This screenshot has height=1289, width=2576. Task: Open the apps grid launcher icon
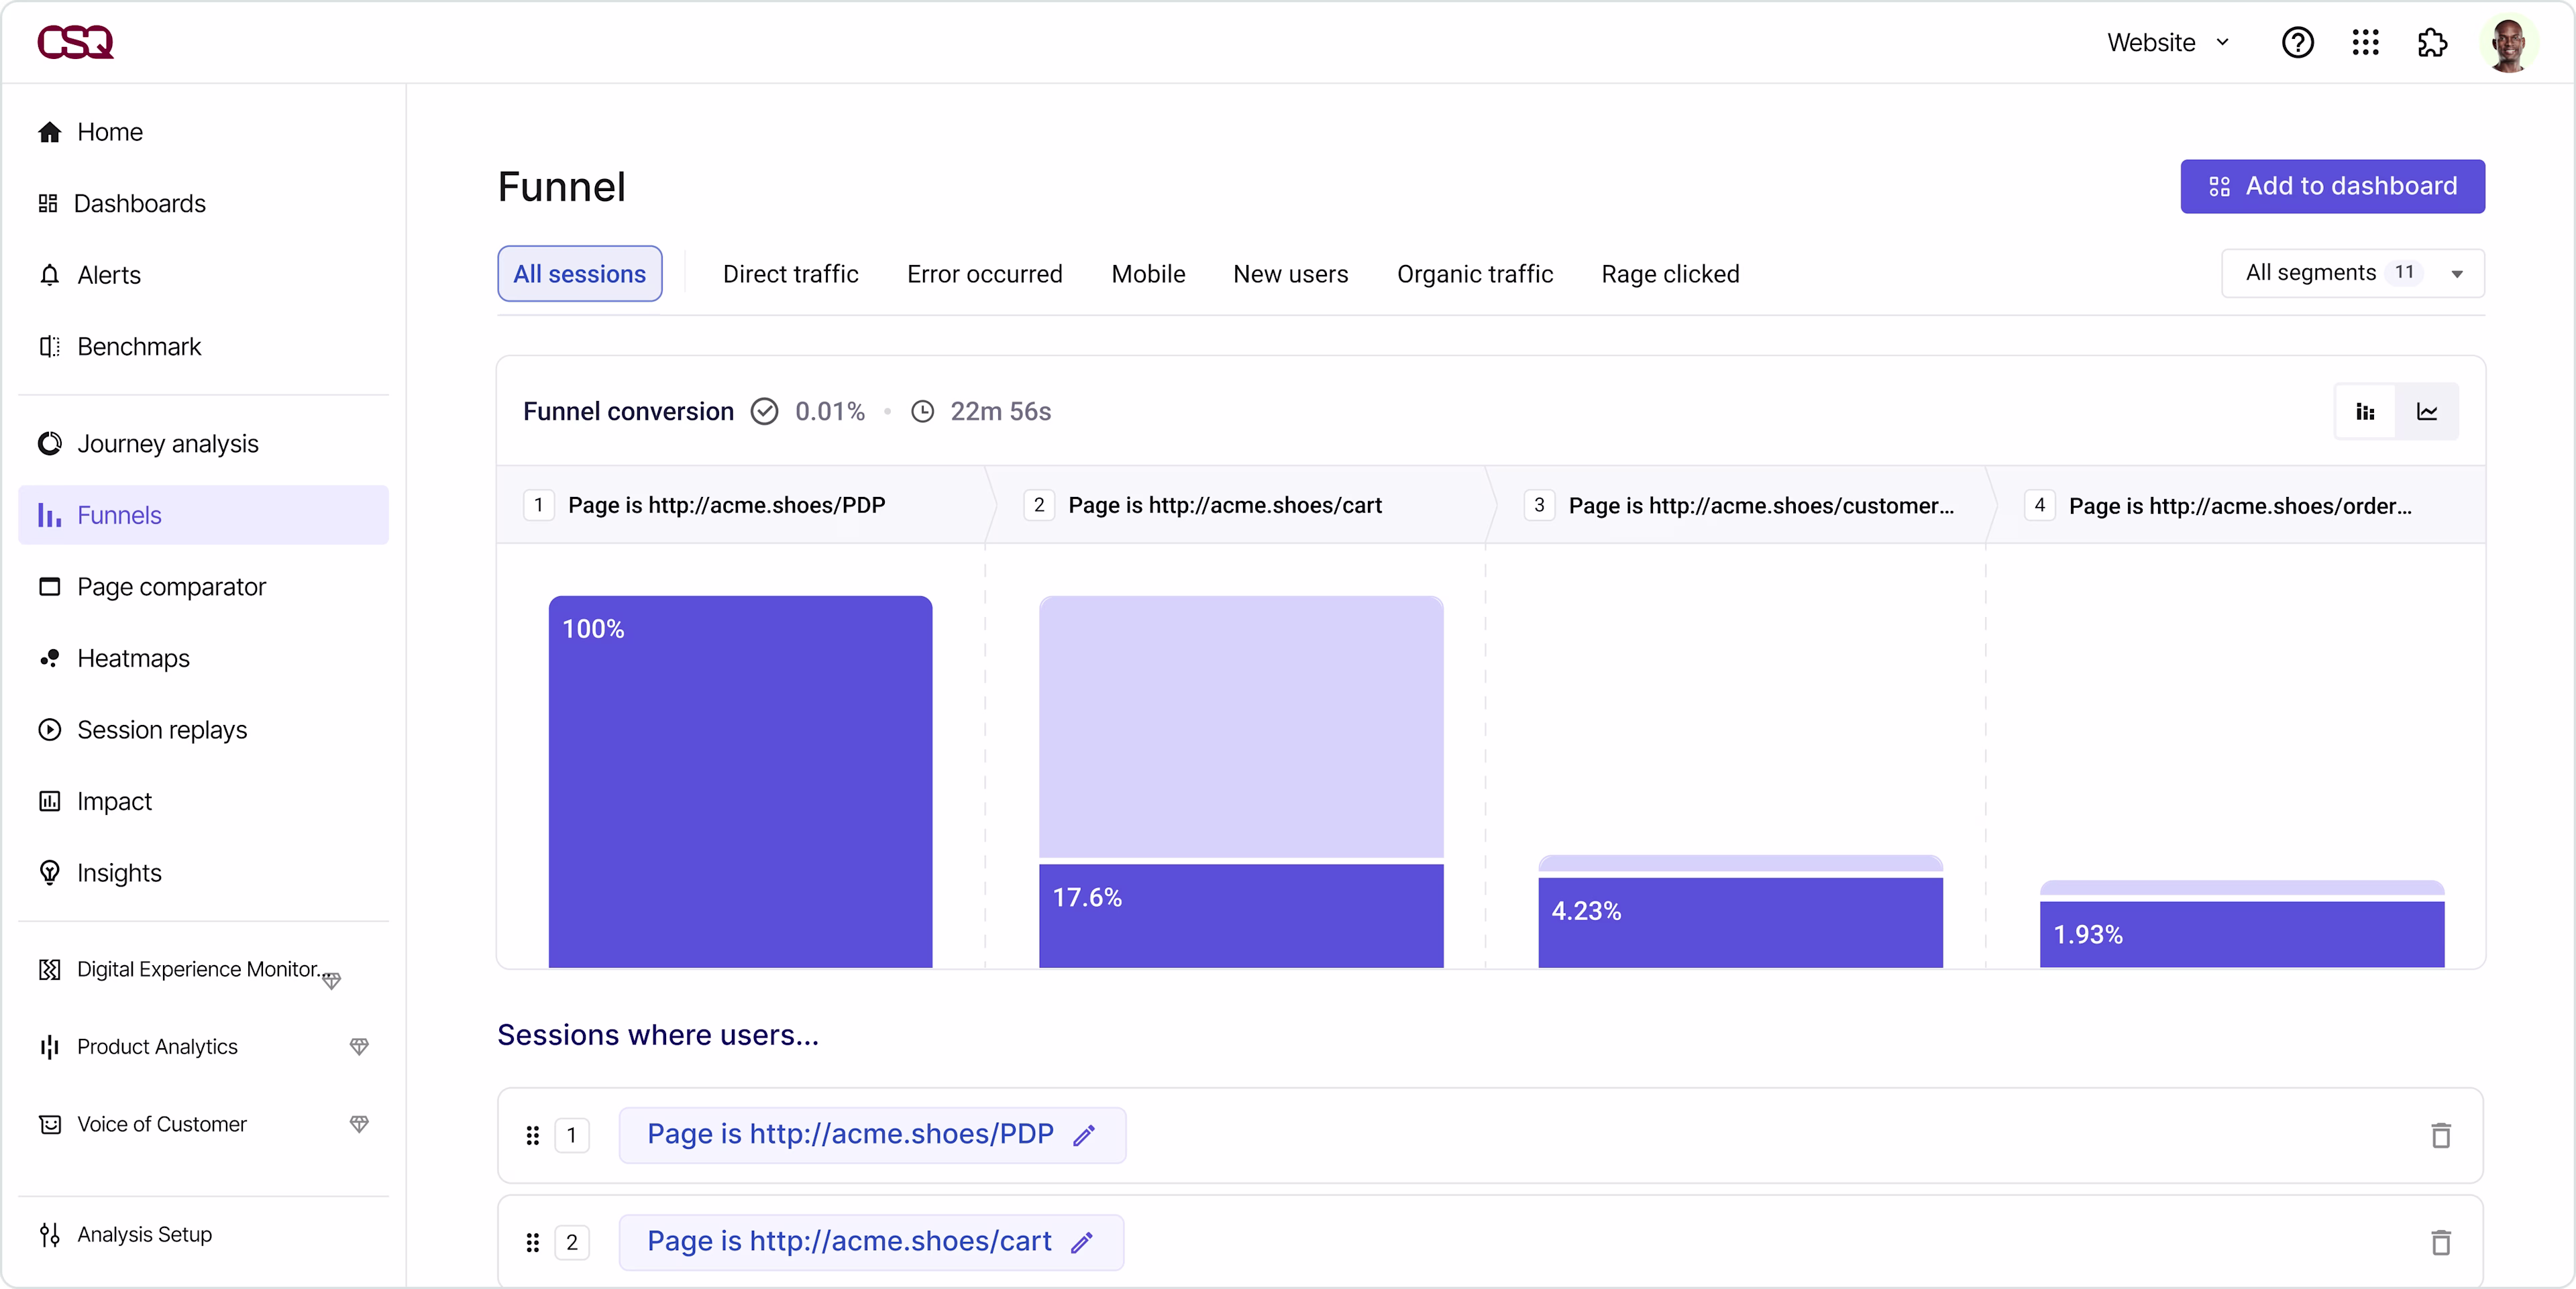[x=2365, y=43]
